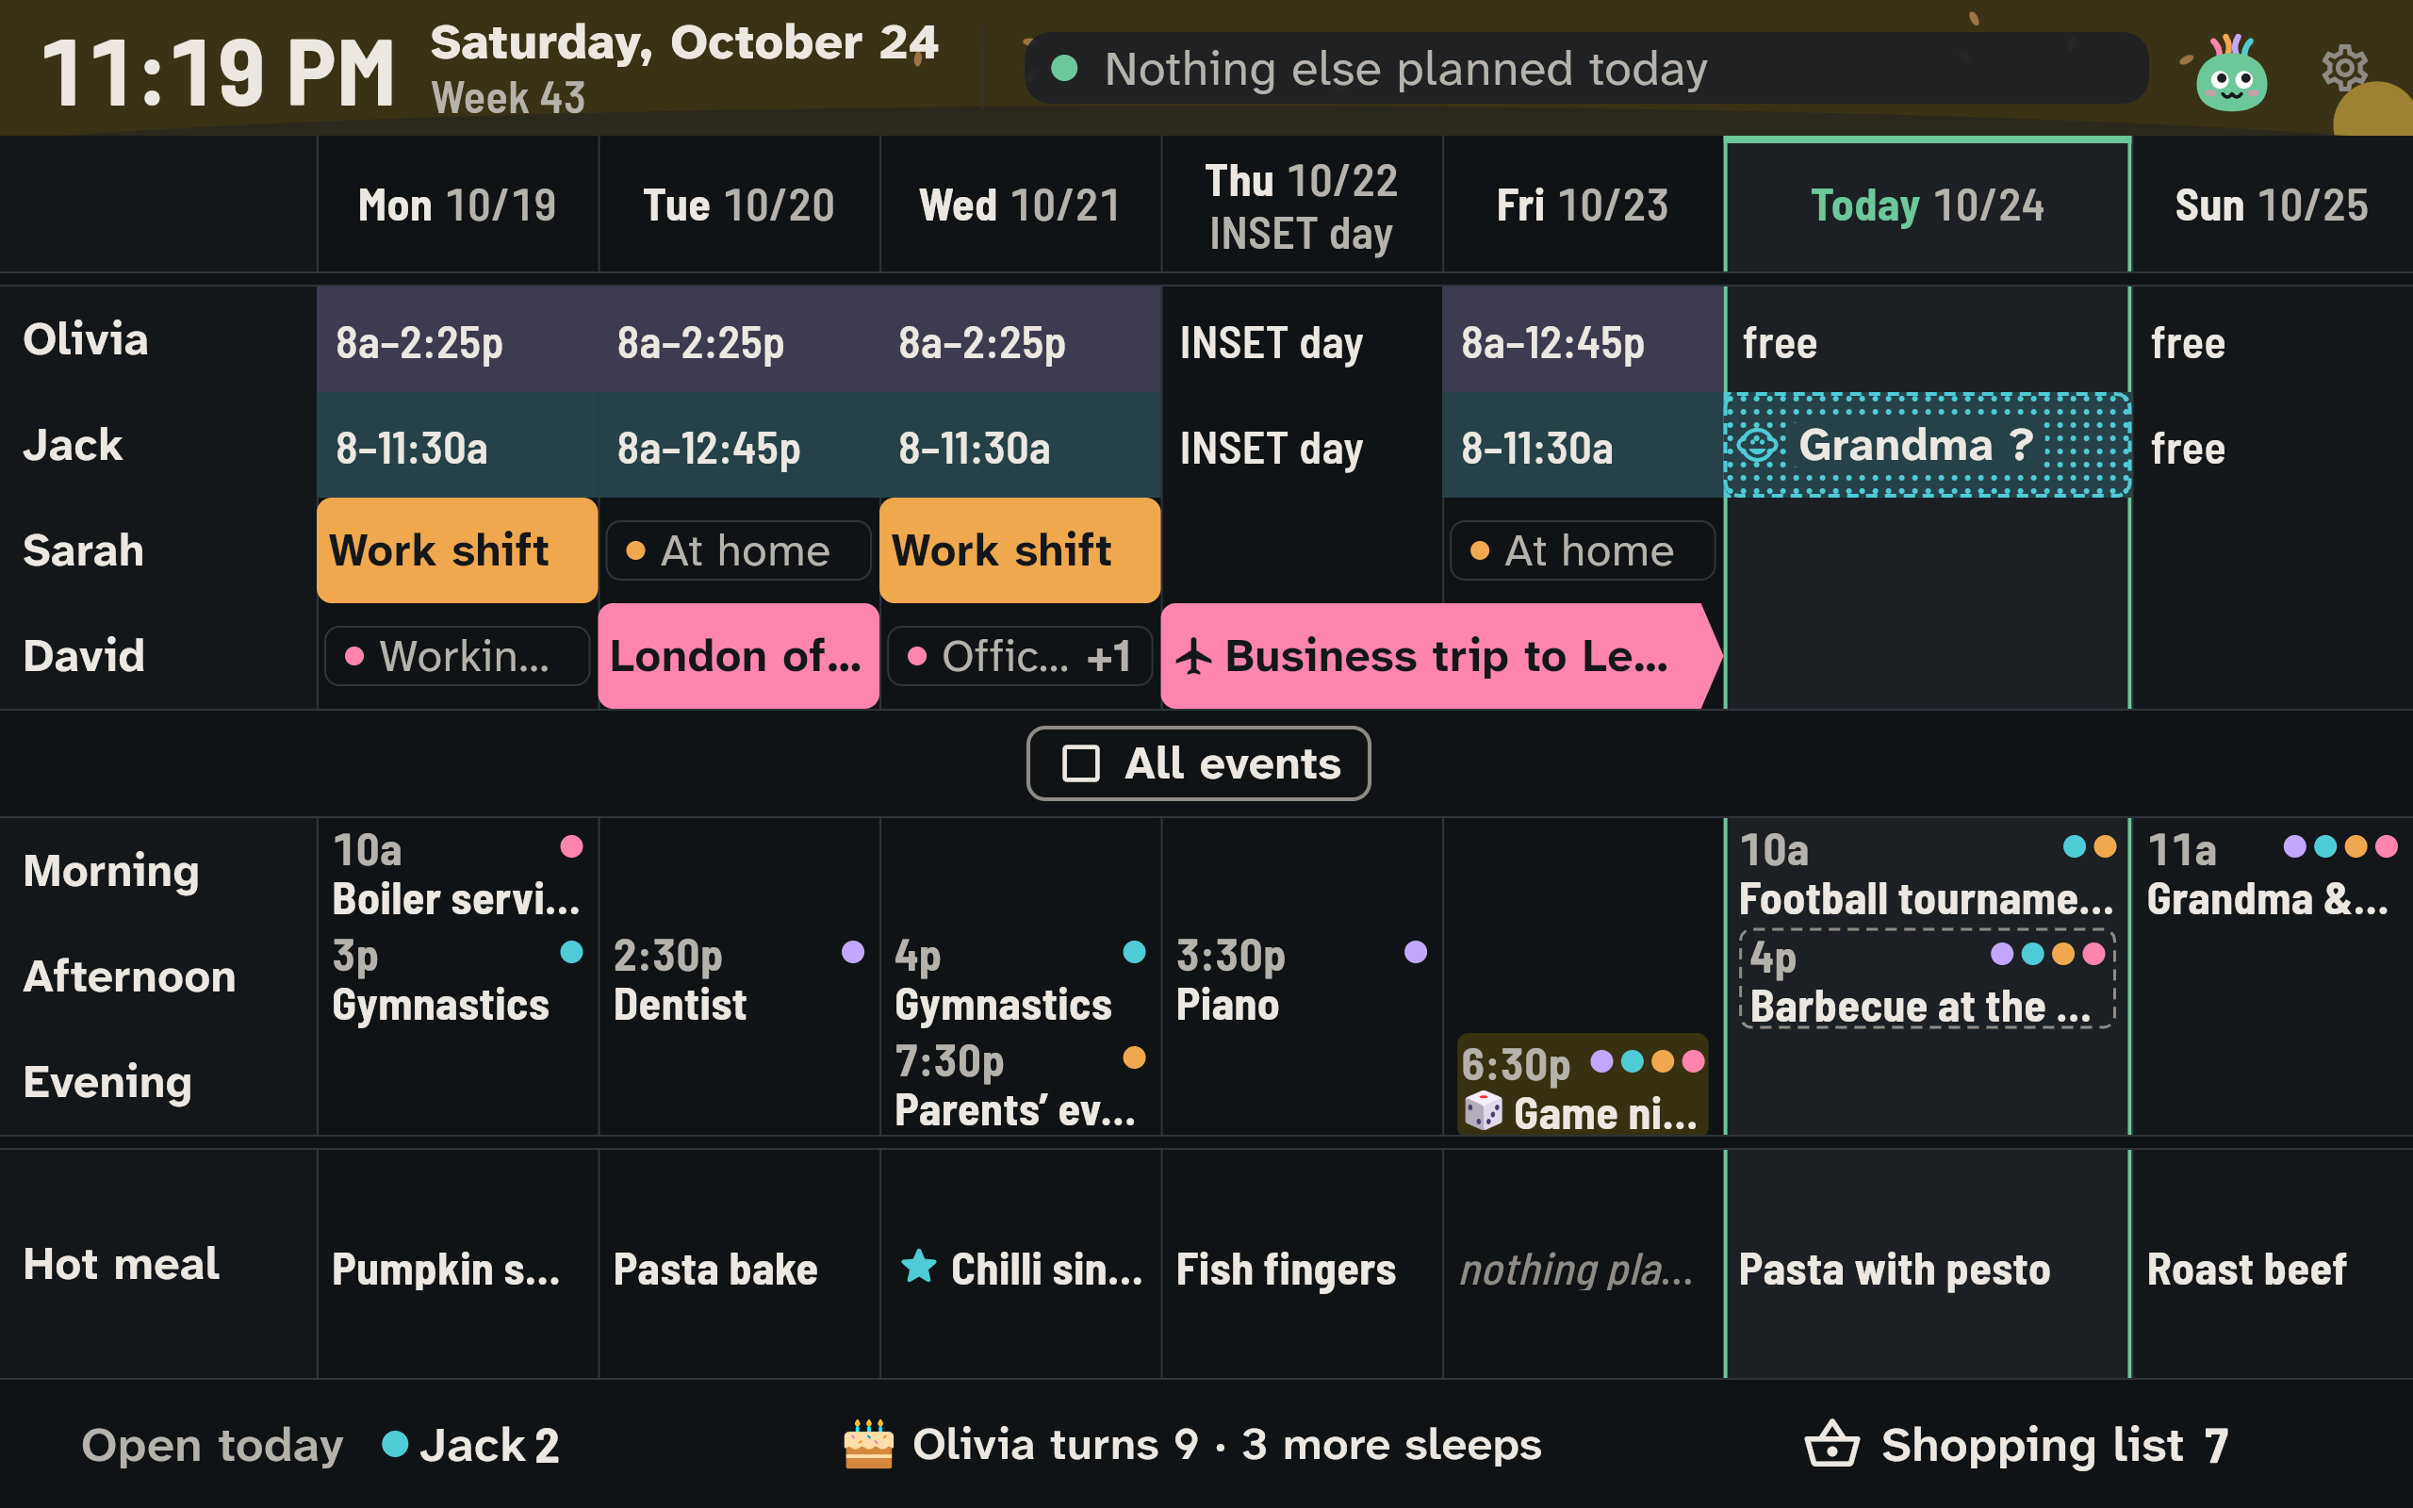The width and height of the screenshot is (2413, 1508).
Task: Click the dice icon on Game night
Action: [x=1483, y=1111]
